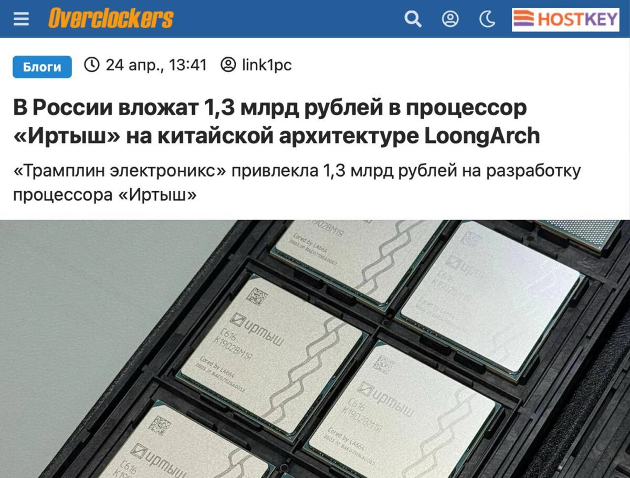Open author link1pc profile

(267, 65)
